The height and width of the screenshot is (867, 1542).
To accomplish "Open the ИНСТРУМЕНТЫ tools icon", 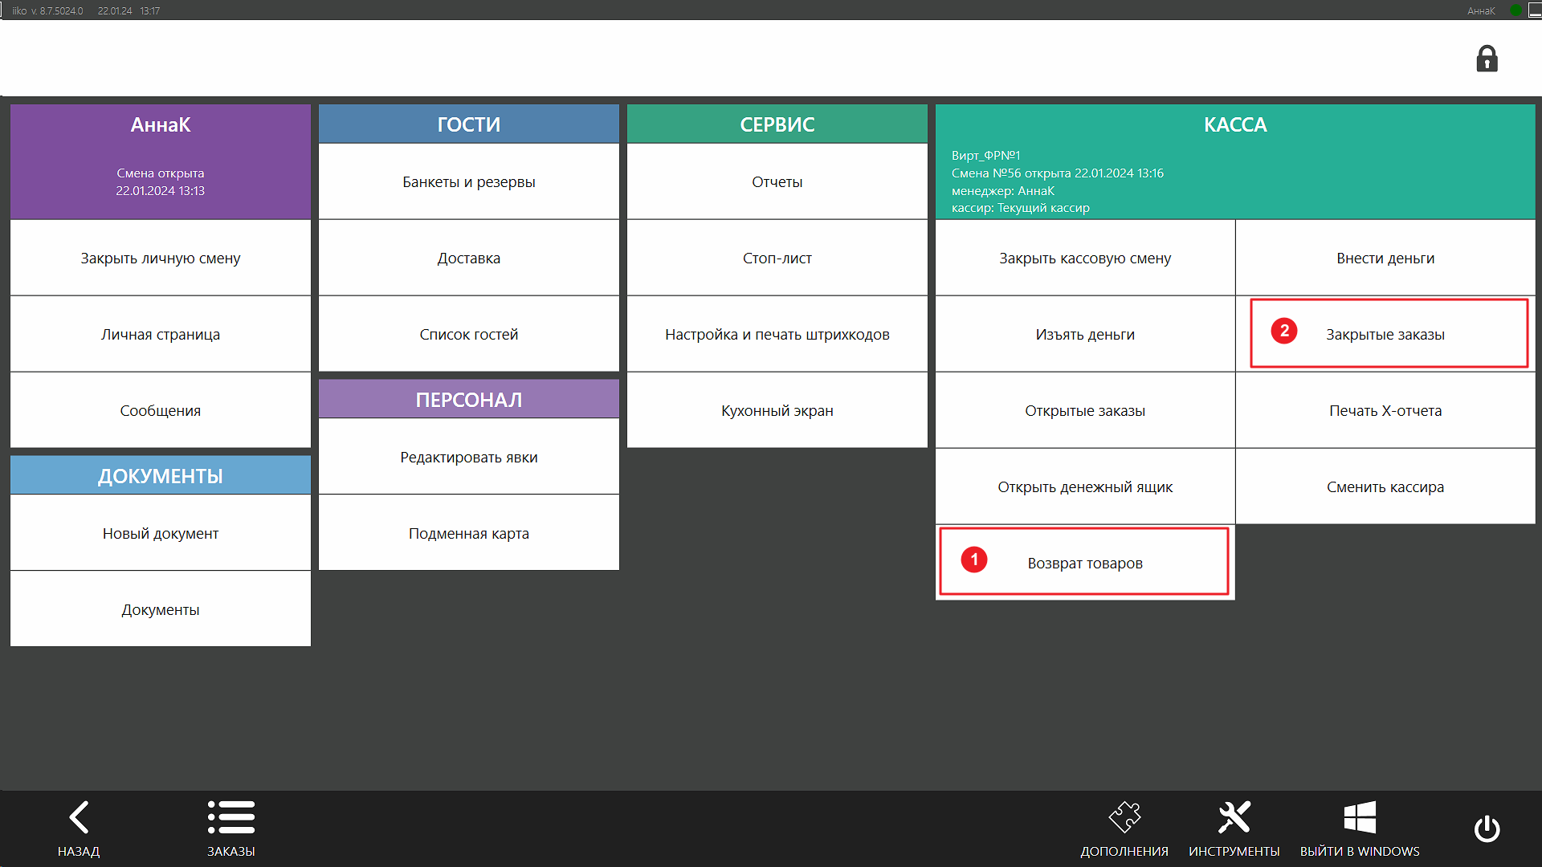I will click(x=1234, y=817).
